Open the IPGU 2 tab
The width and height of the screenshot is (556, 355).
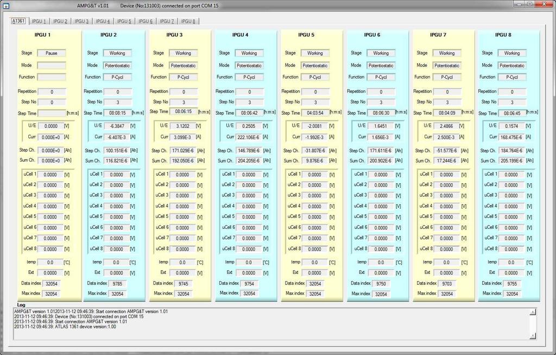click(60, 21)
